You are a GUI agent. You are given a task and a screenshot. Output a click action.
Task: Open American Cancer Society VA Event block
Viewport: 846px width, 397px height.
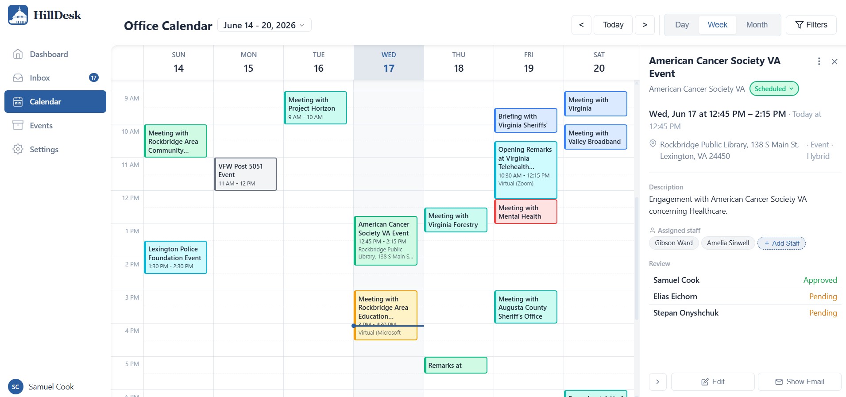tap(385, 241)
